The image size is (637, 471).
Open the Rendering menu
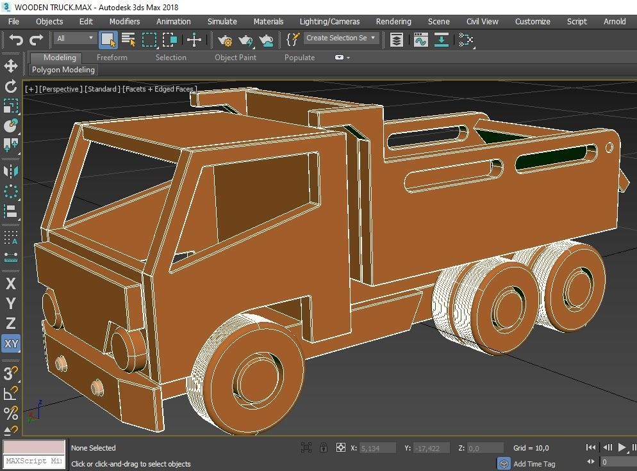(x=393, y=22)
